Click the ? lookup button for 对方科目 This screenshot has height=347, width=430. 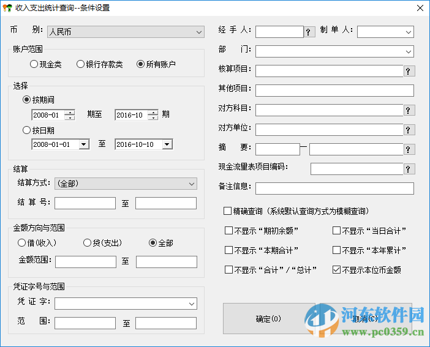click(409, 110)
